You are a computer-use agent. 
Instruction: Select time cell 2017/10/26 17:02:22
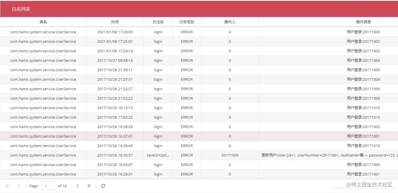pos(115,117)
